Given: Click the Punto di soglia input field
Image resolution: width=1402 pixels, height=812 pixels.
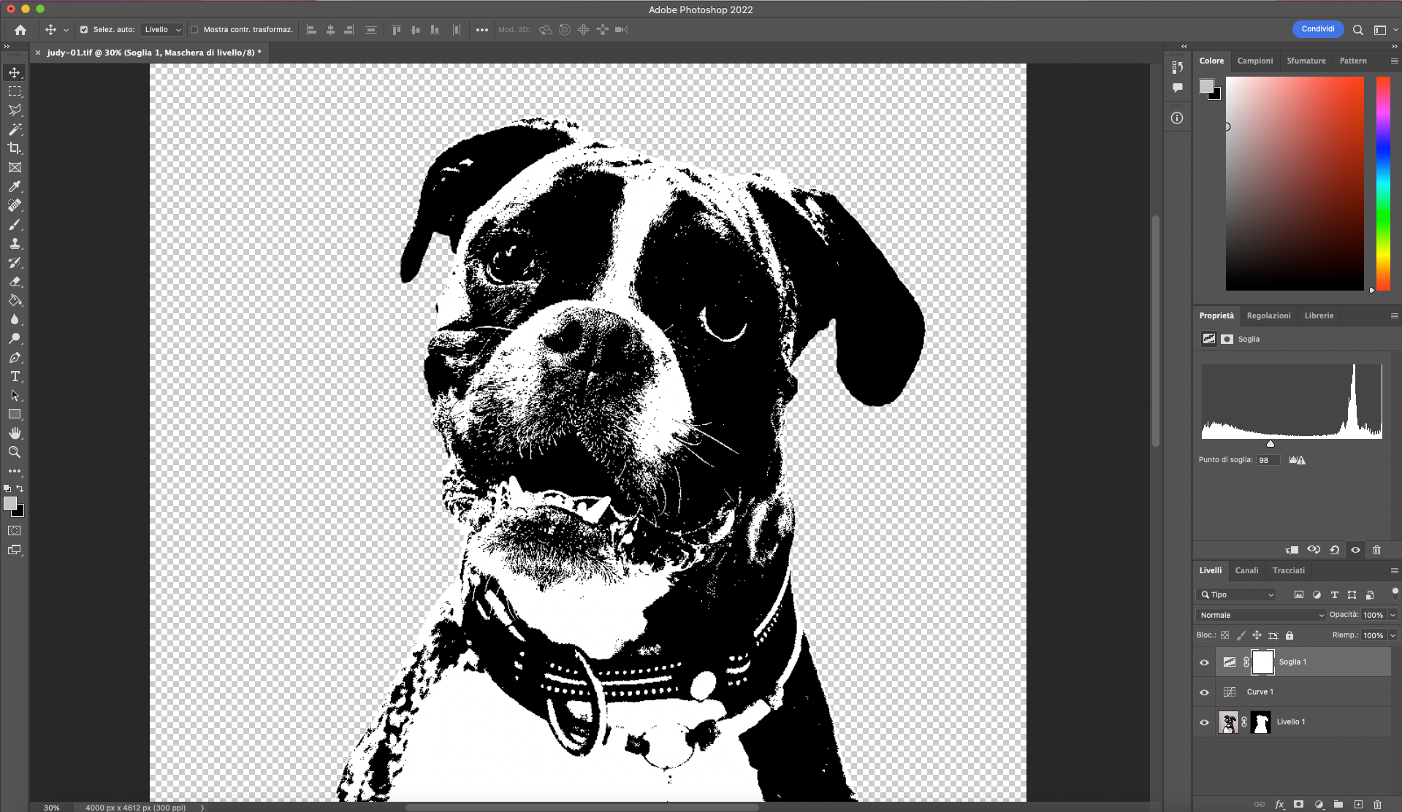Looking at the screenshot, I should (x=1268, y=460).
